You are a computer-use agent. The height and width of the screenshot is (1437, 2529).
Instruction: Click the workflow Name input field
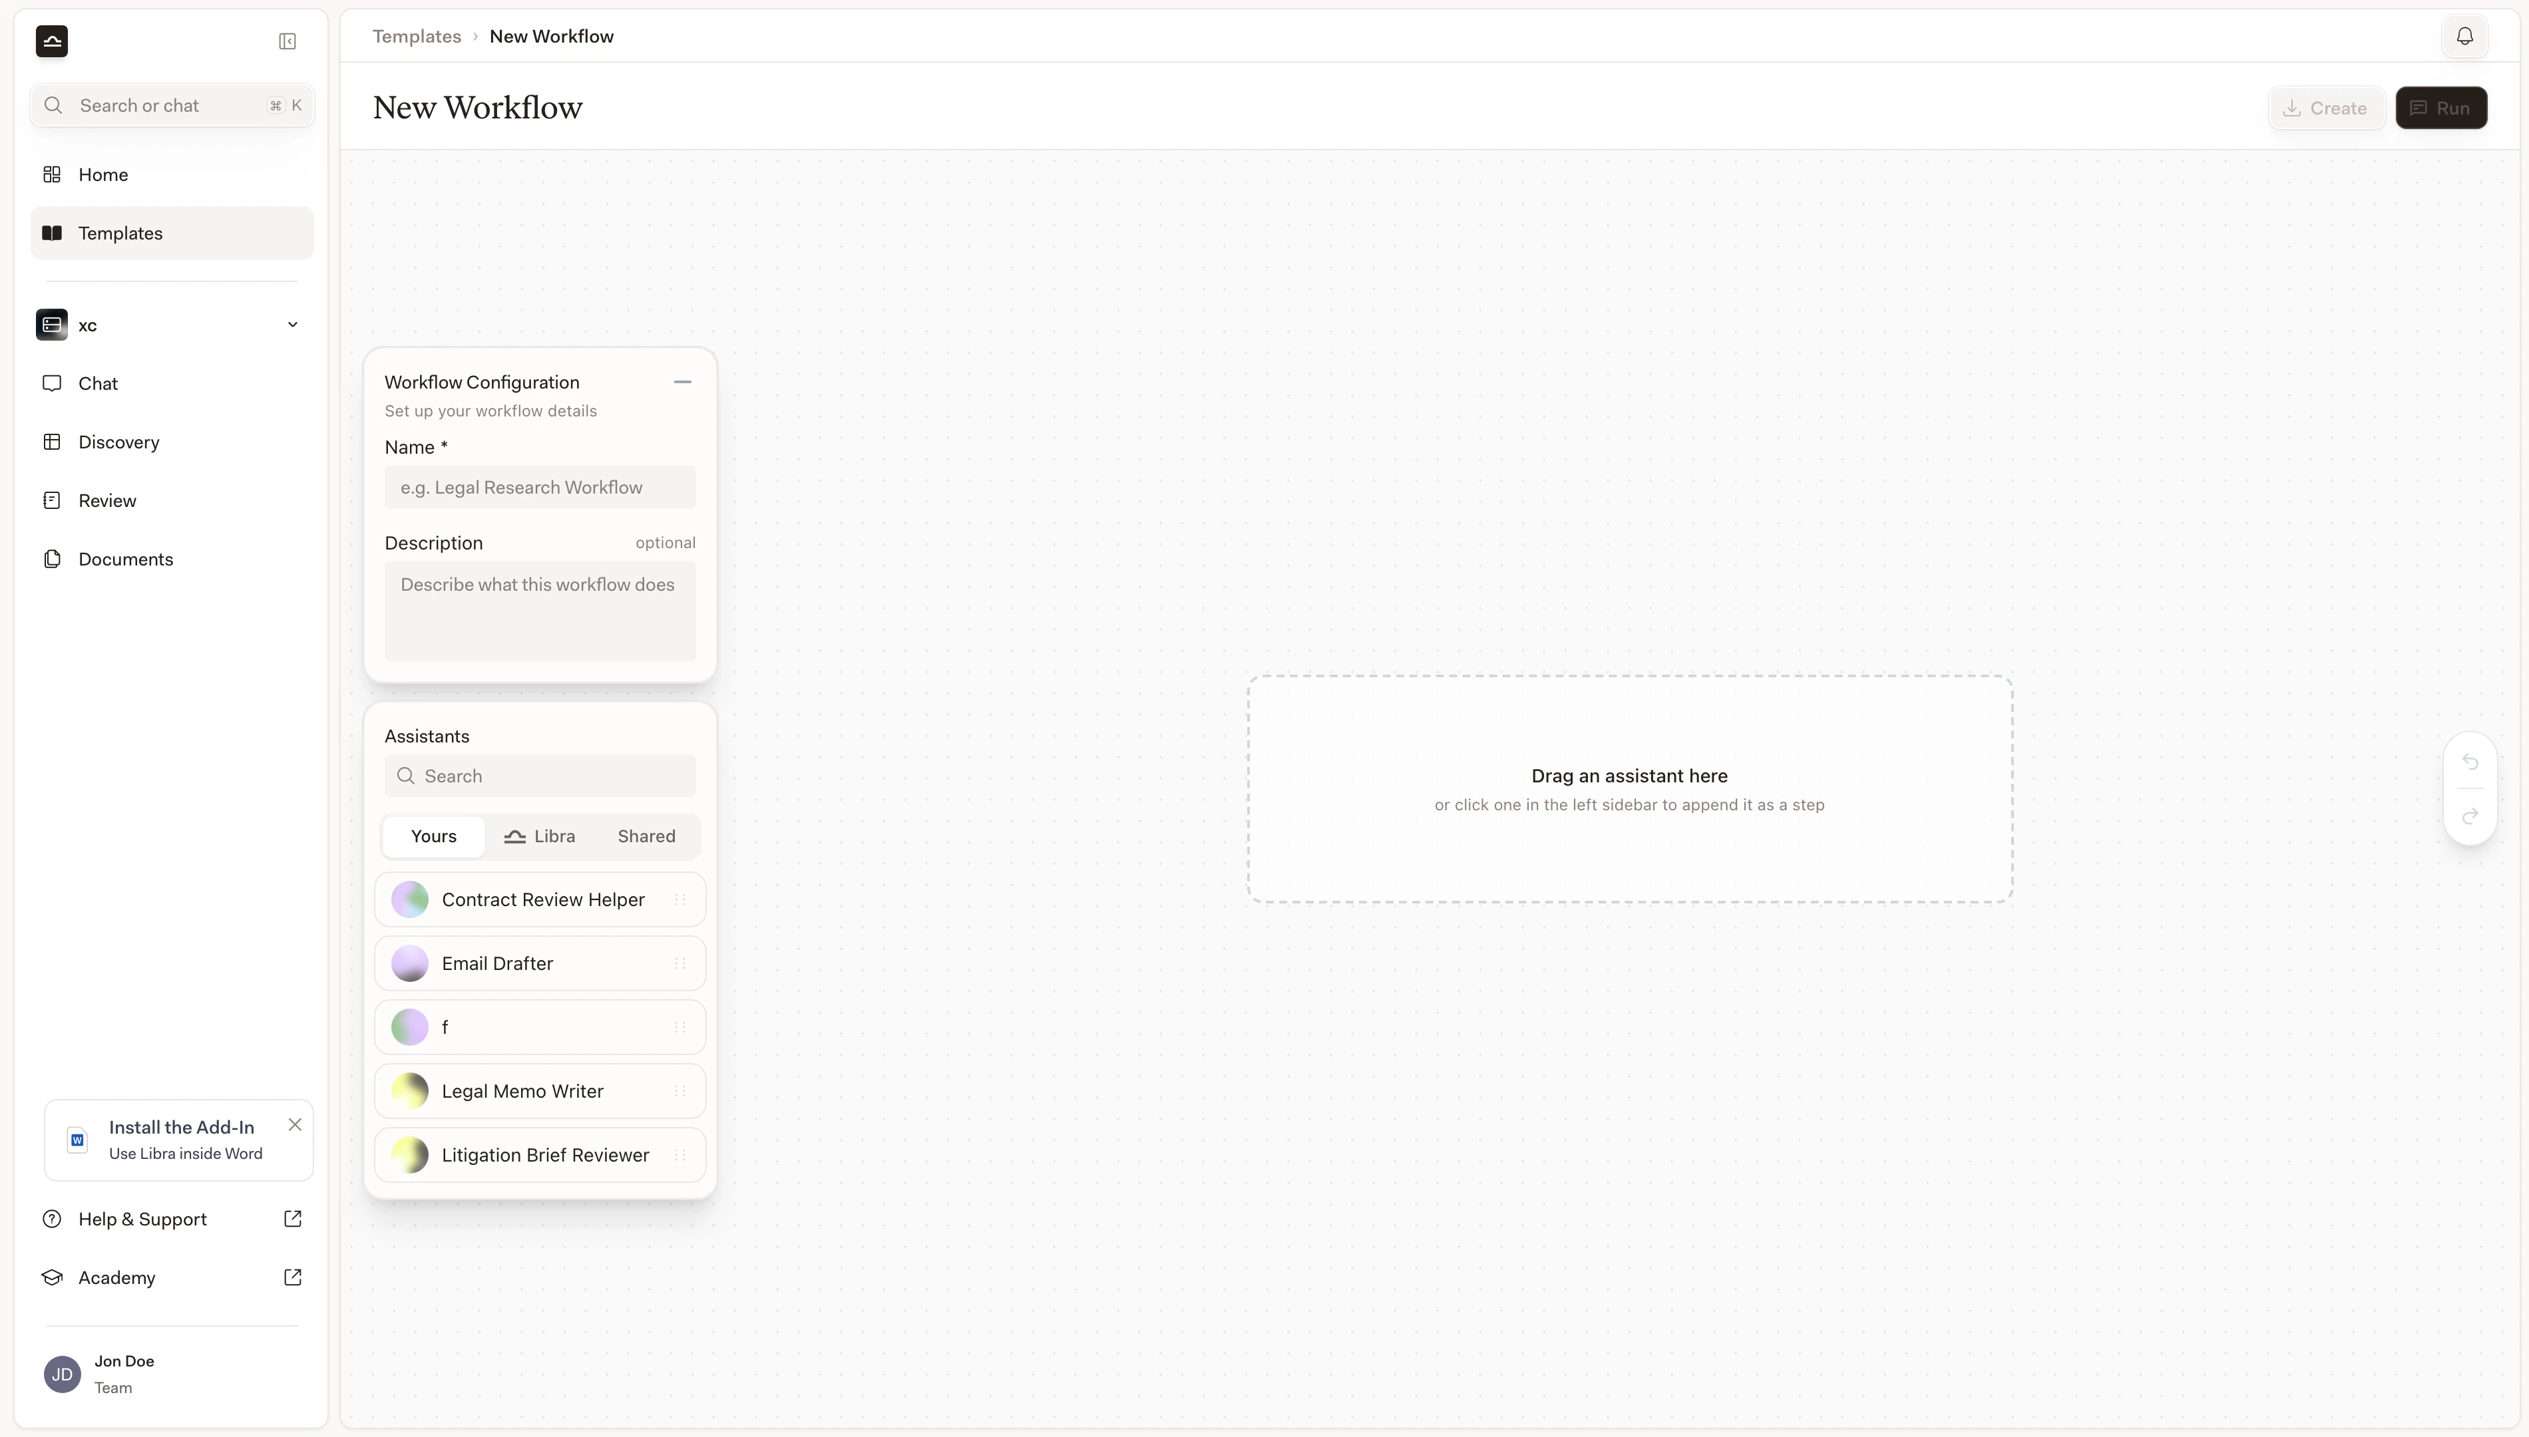[x=540, y=488]
